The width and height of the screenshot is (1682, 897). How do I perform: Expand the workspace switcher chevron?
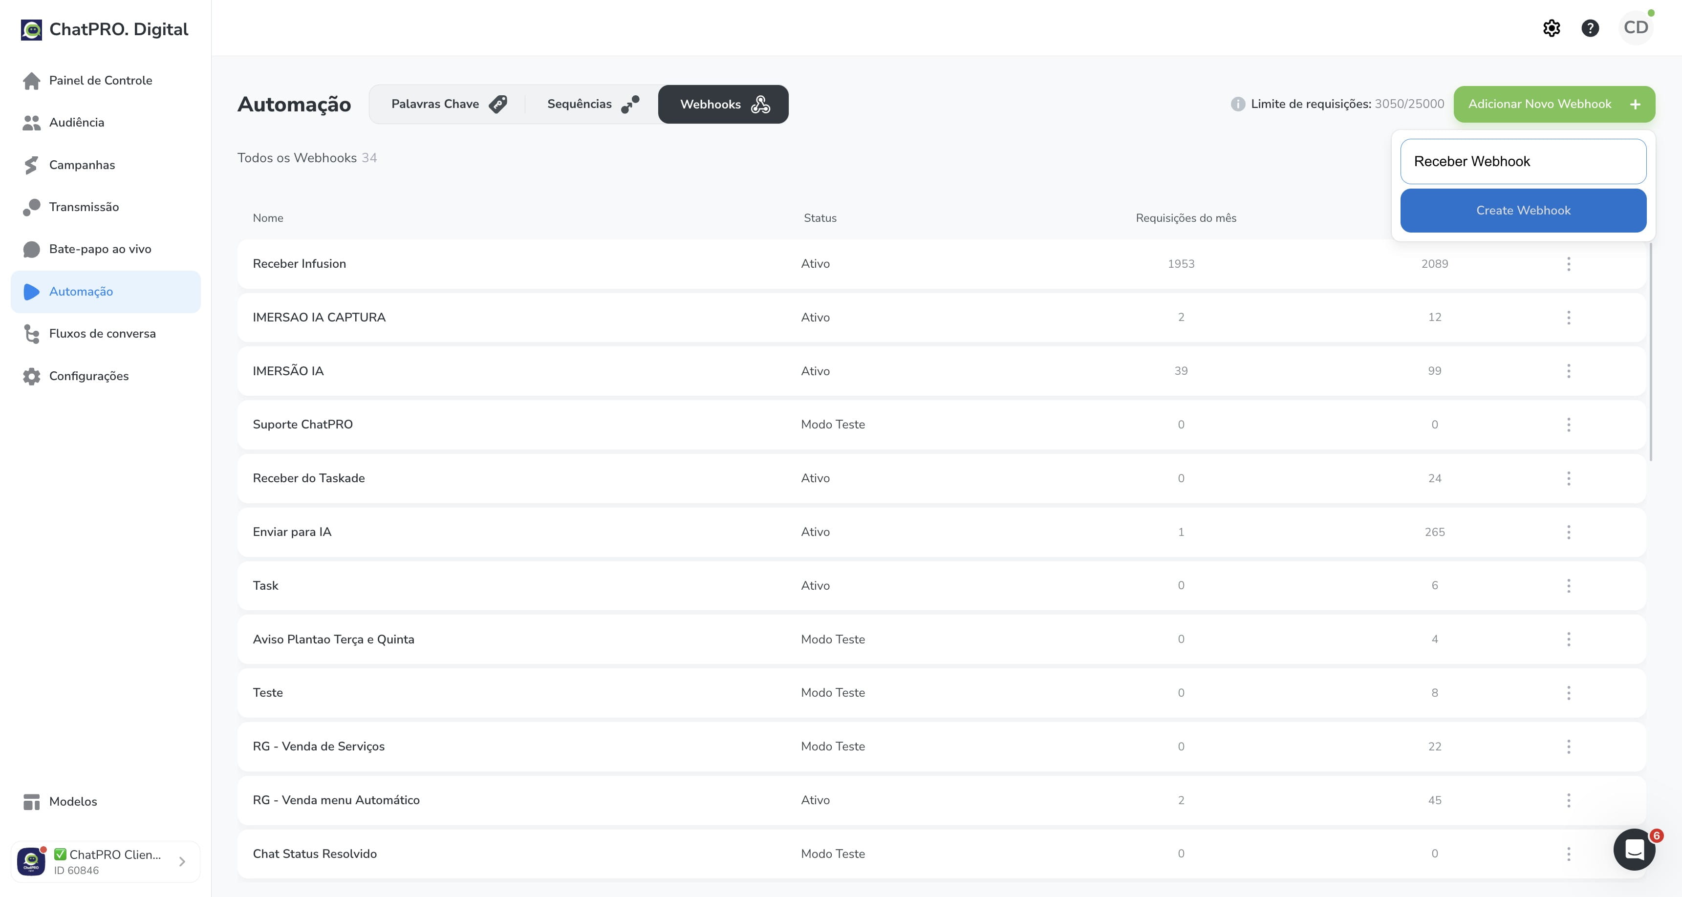point(182,862)
